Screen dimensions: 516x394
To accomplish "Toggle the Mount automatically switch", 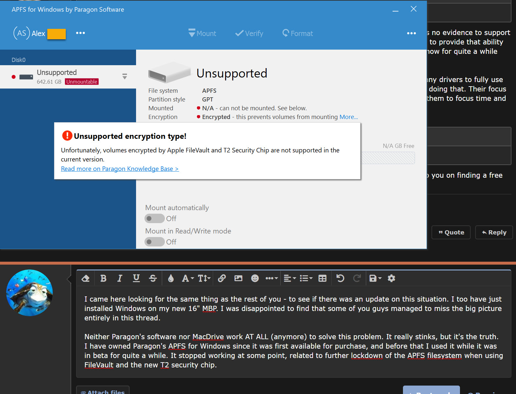I will coord(155,219).
